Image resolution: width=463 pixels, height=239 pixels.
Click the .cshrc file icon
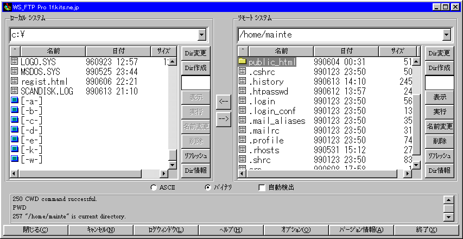pyautogui.click(x=242, y=72)
